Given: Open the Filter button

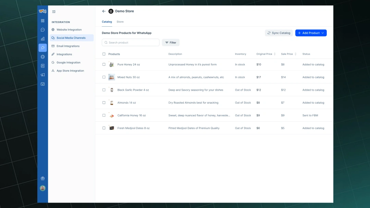Looking at the screenshot, I should coord(171,42).
